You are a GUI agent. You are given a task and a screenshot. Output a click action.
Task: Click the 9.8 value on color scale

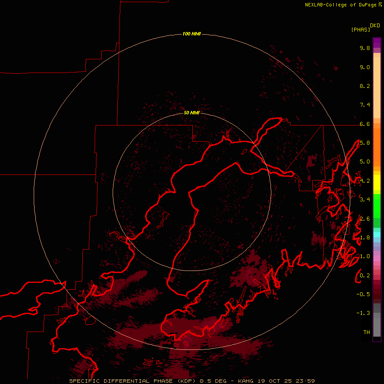coord(365,48)
